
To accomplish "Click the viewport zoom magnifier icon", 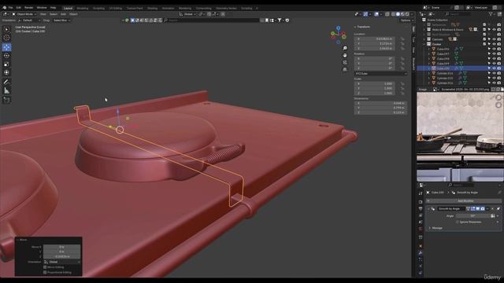I will [x=345, y=49].
